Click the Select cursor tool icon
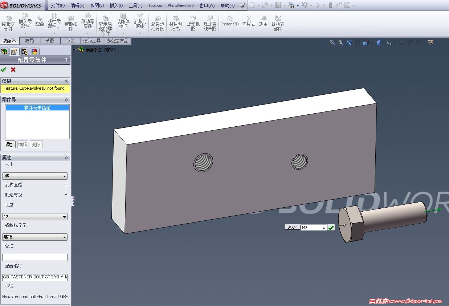Image resolution: width=449 pixels, height=306 pixels. (x=318, y=5)
